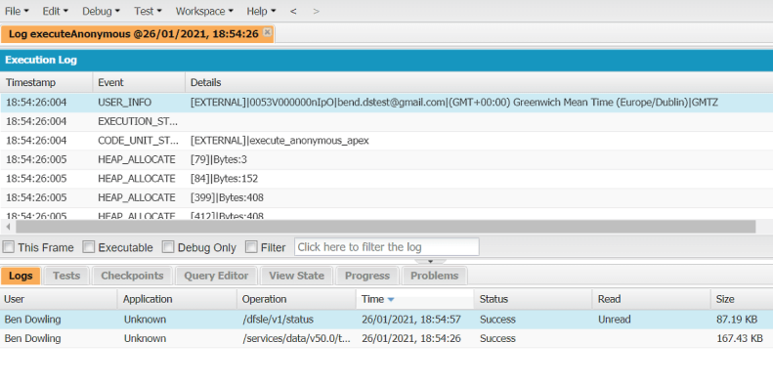
Task: Sort logs by Application column
Action: pyautogui.click(x=177, y=299)
